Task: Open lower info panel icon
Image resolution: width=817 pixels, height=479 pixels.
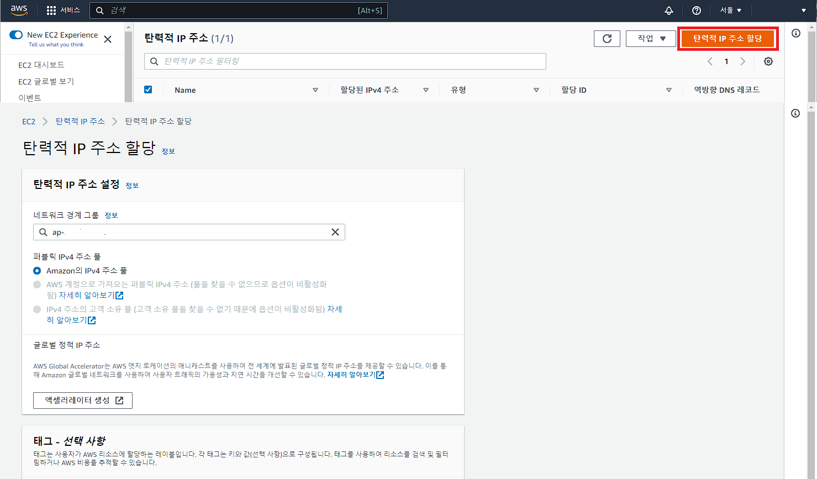Action: click(795, 113)
